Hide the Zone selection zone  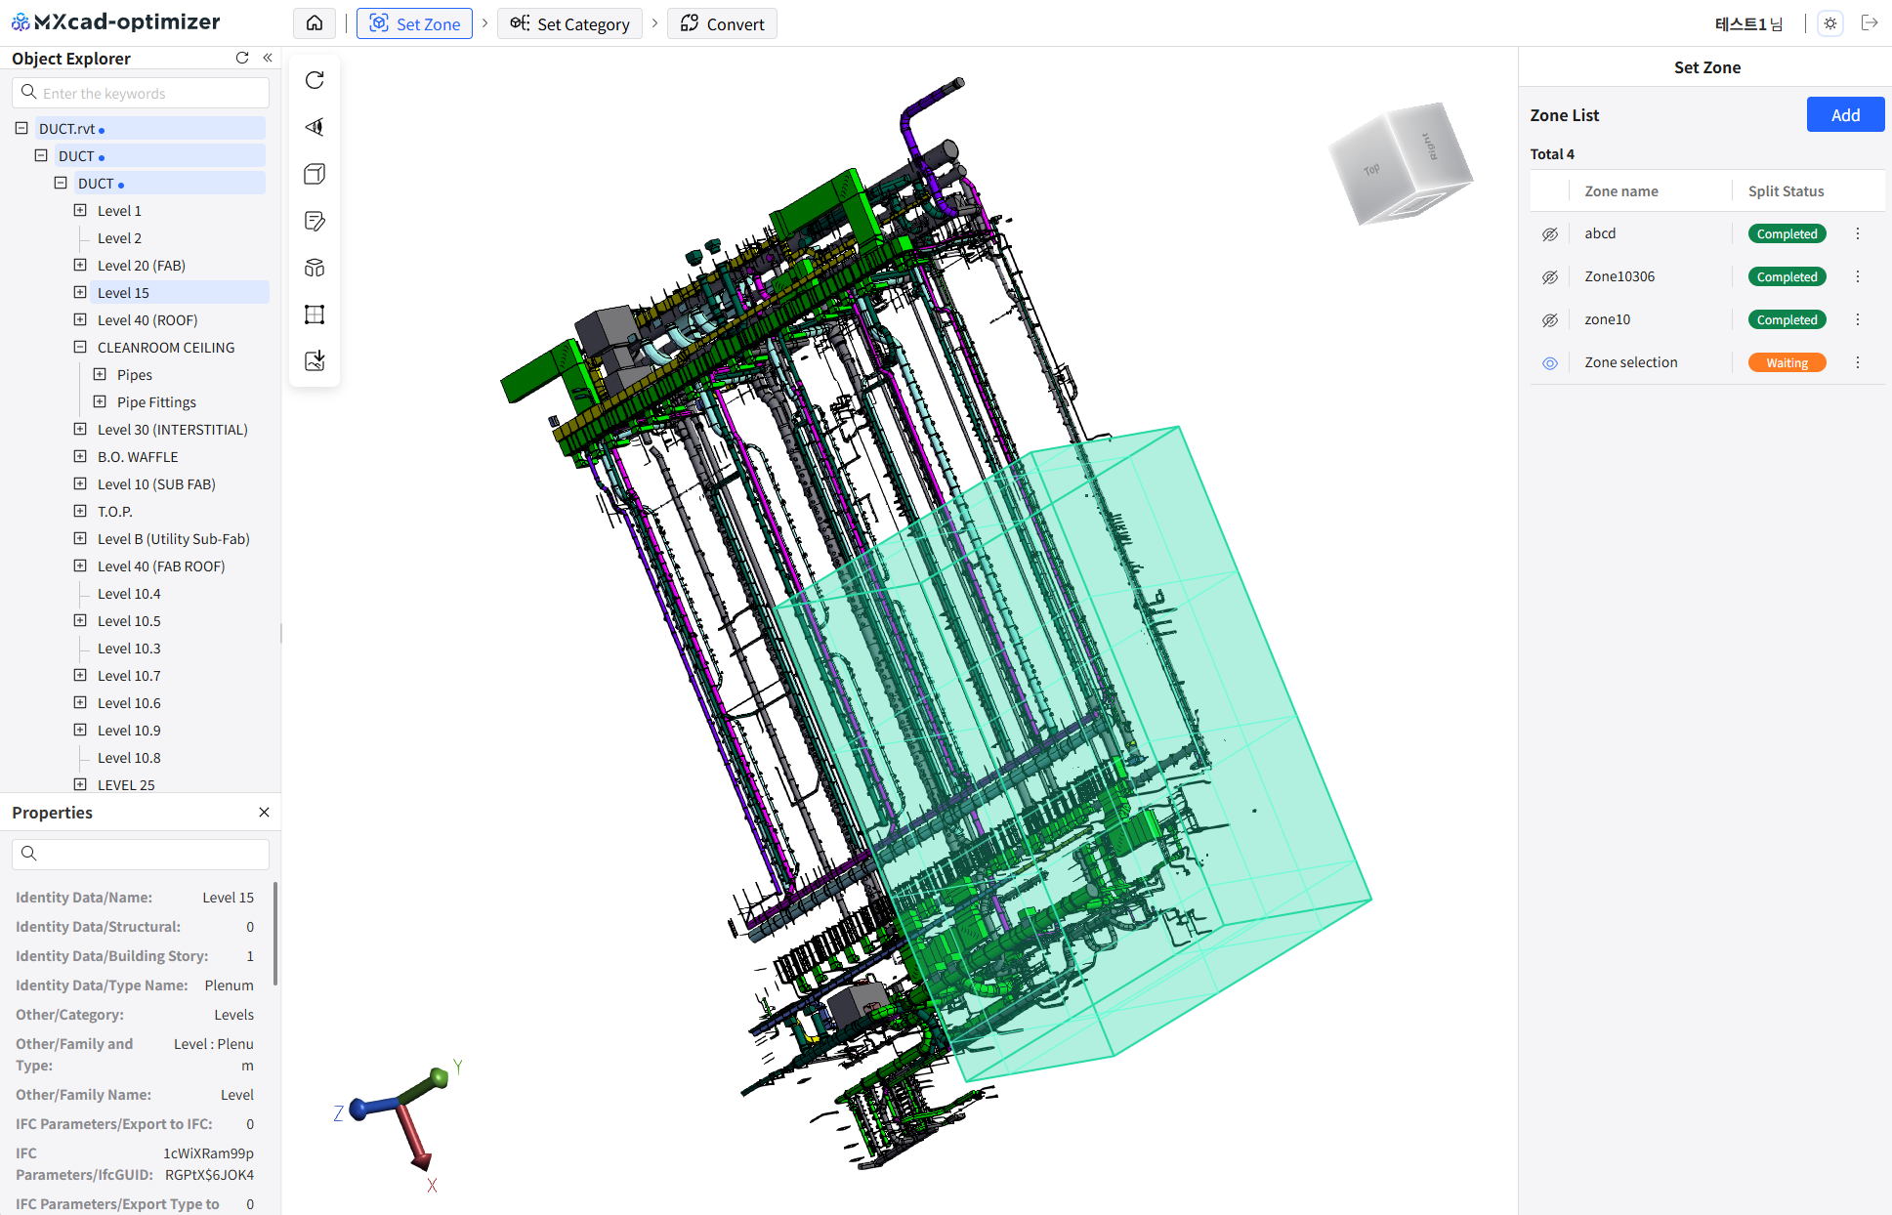tap(1550, 363)
